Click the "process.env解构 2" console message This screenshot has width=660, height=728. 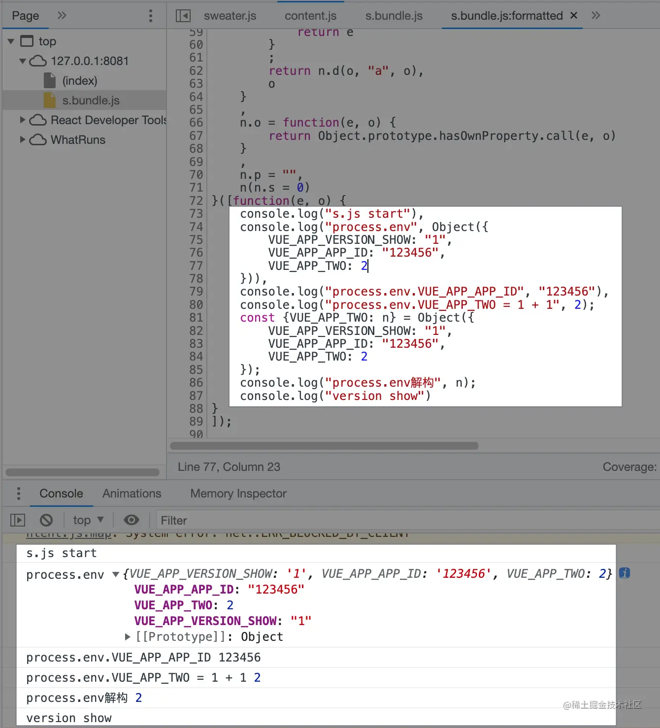point(84,698)
